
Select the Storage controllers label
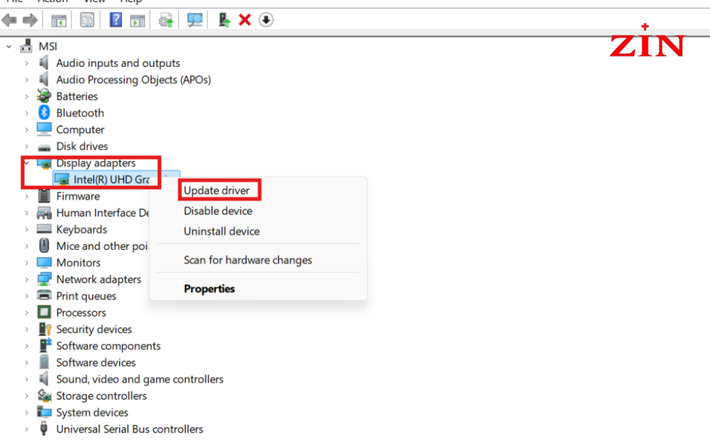click(x=101, y=396)
